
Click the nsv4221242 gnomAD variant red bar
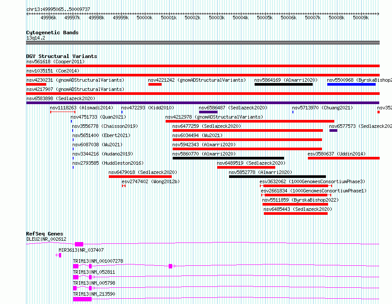155,84
